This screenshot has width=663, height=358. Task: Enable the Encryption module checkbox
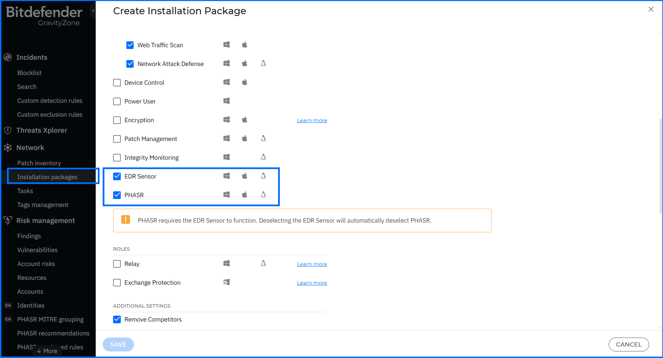pos(117,120)
